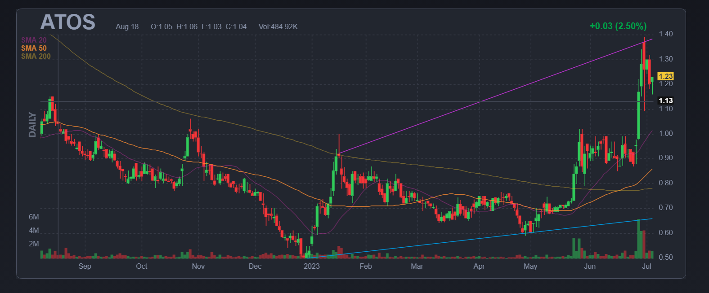
Task: Click the 1.00 price axis label
Action: [666, 134]
